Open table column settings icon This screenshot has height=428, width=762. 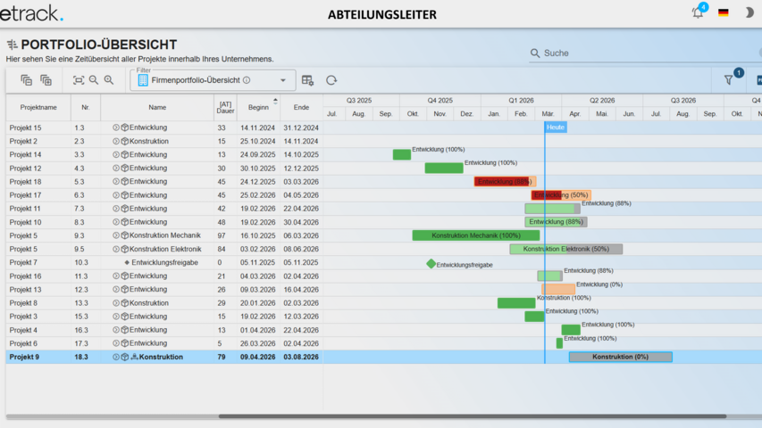(x=307, y=80)
